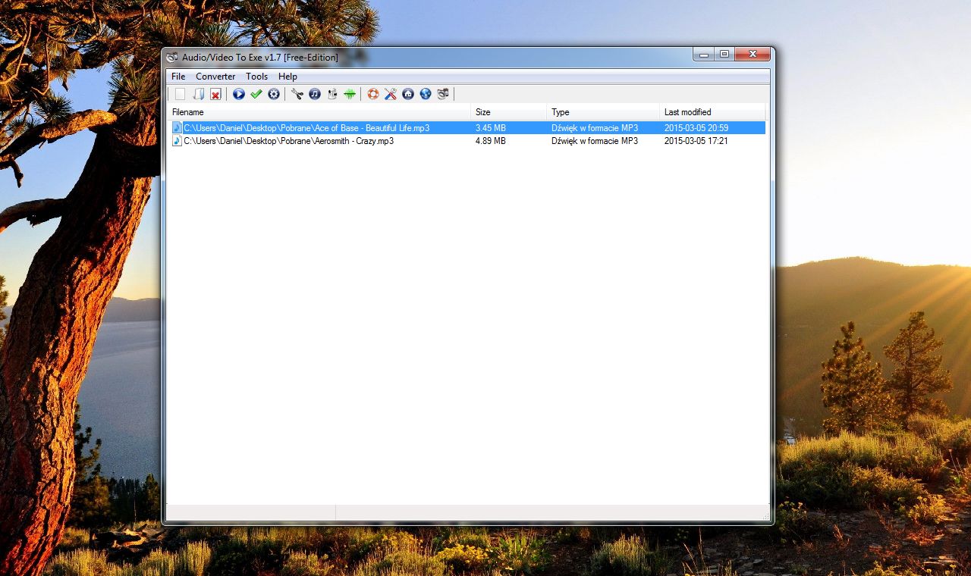Screen dimensions: 971x576
Task: Visit homepage via the house icon
Action: point(408,94)
